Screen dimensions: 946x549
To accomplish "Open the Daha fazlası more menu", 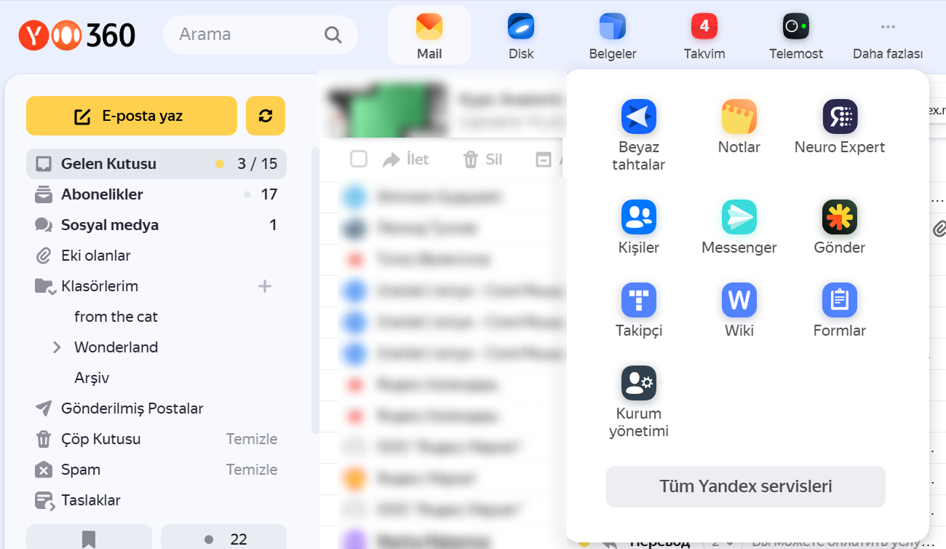I will [887, 36].
